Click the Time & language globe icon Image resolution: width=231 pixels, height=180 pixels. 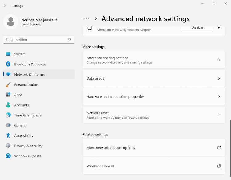[x=8, y=115]
